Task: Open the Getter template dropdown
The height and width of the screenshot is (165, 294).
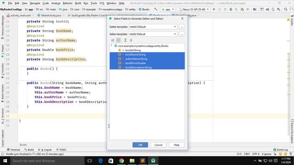Action: pos(153,27)
